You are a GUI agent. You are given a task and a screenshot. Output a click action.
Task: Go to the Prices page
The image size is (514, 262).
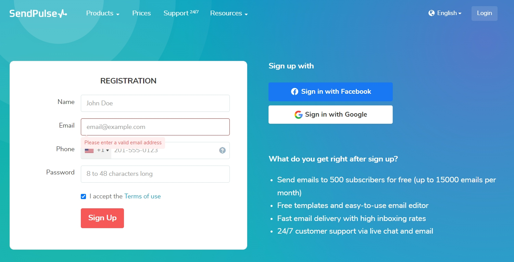pos(141,13)
